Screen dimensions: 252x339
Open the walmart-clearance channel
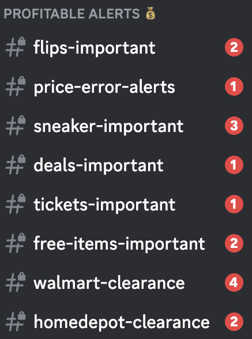click(x=126, y=282)
